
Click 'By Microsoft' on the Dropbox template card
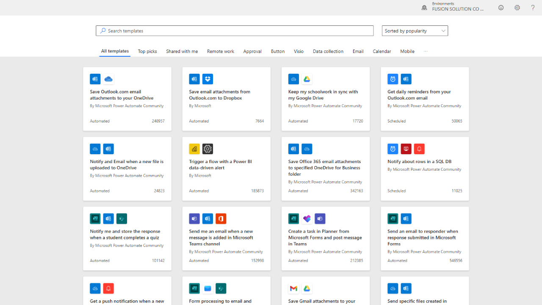tap(200, 106)
